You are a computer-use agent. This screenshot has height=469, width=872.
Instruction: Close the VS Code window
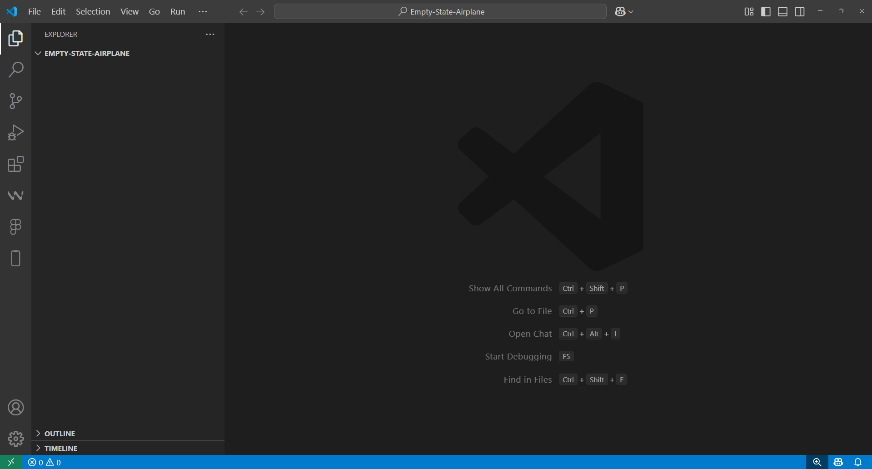click(862, 11)
